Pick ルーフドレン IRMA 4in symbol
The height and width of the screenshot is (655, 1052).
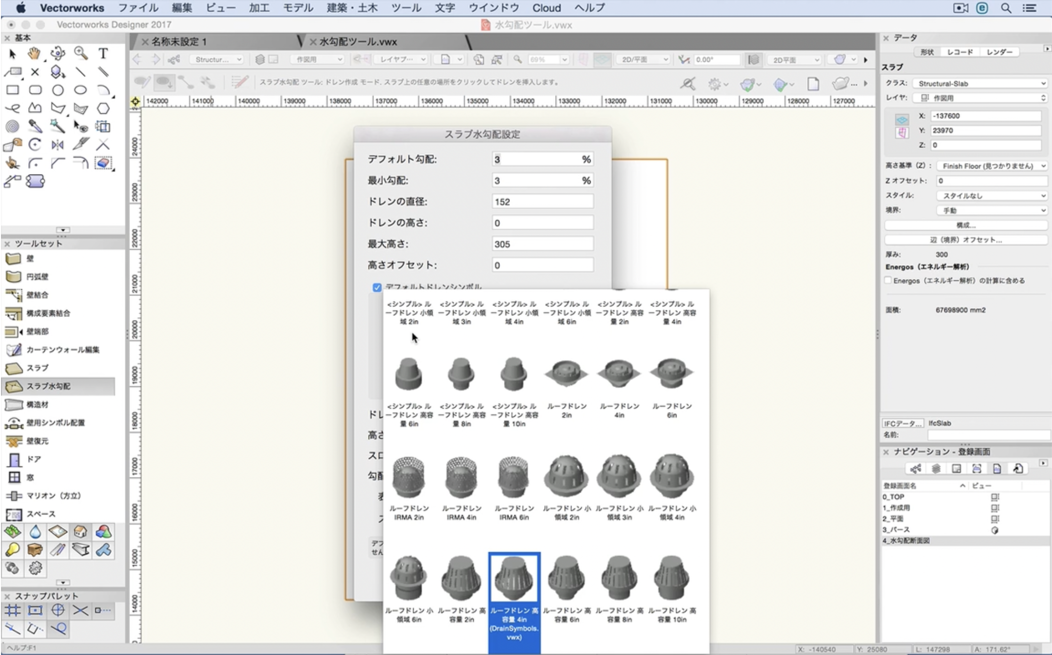(461, 476)
